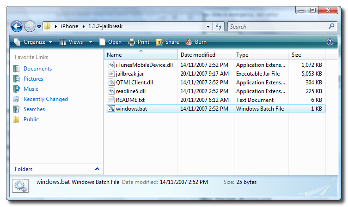Click the Print toolbar button
This screenshot has width=348, height=207.
click(139, 42)
